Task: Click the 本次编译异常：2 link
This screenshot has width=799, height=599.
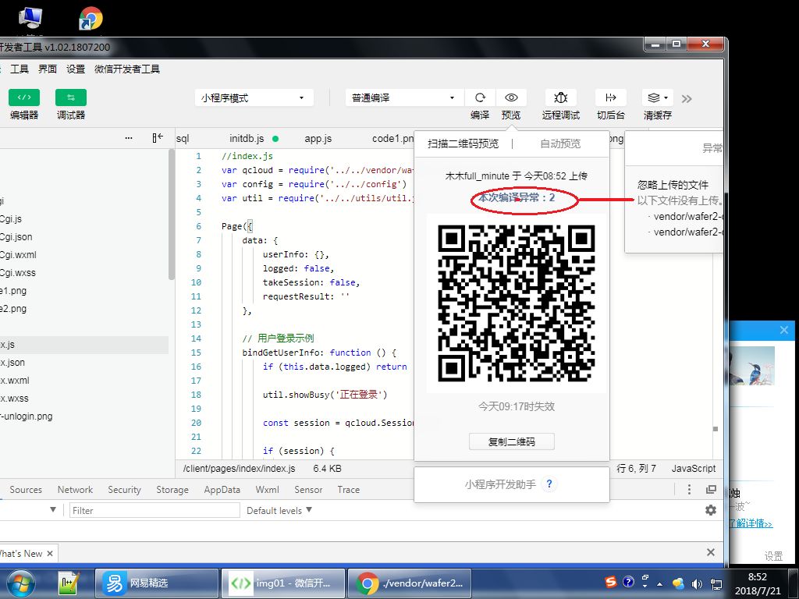Action: [x=517, y=197]
